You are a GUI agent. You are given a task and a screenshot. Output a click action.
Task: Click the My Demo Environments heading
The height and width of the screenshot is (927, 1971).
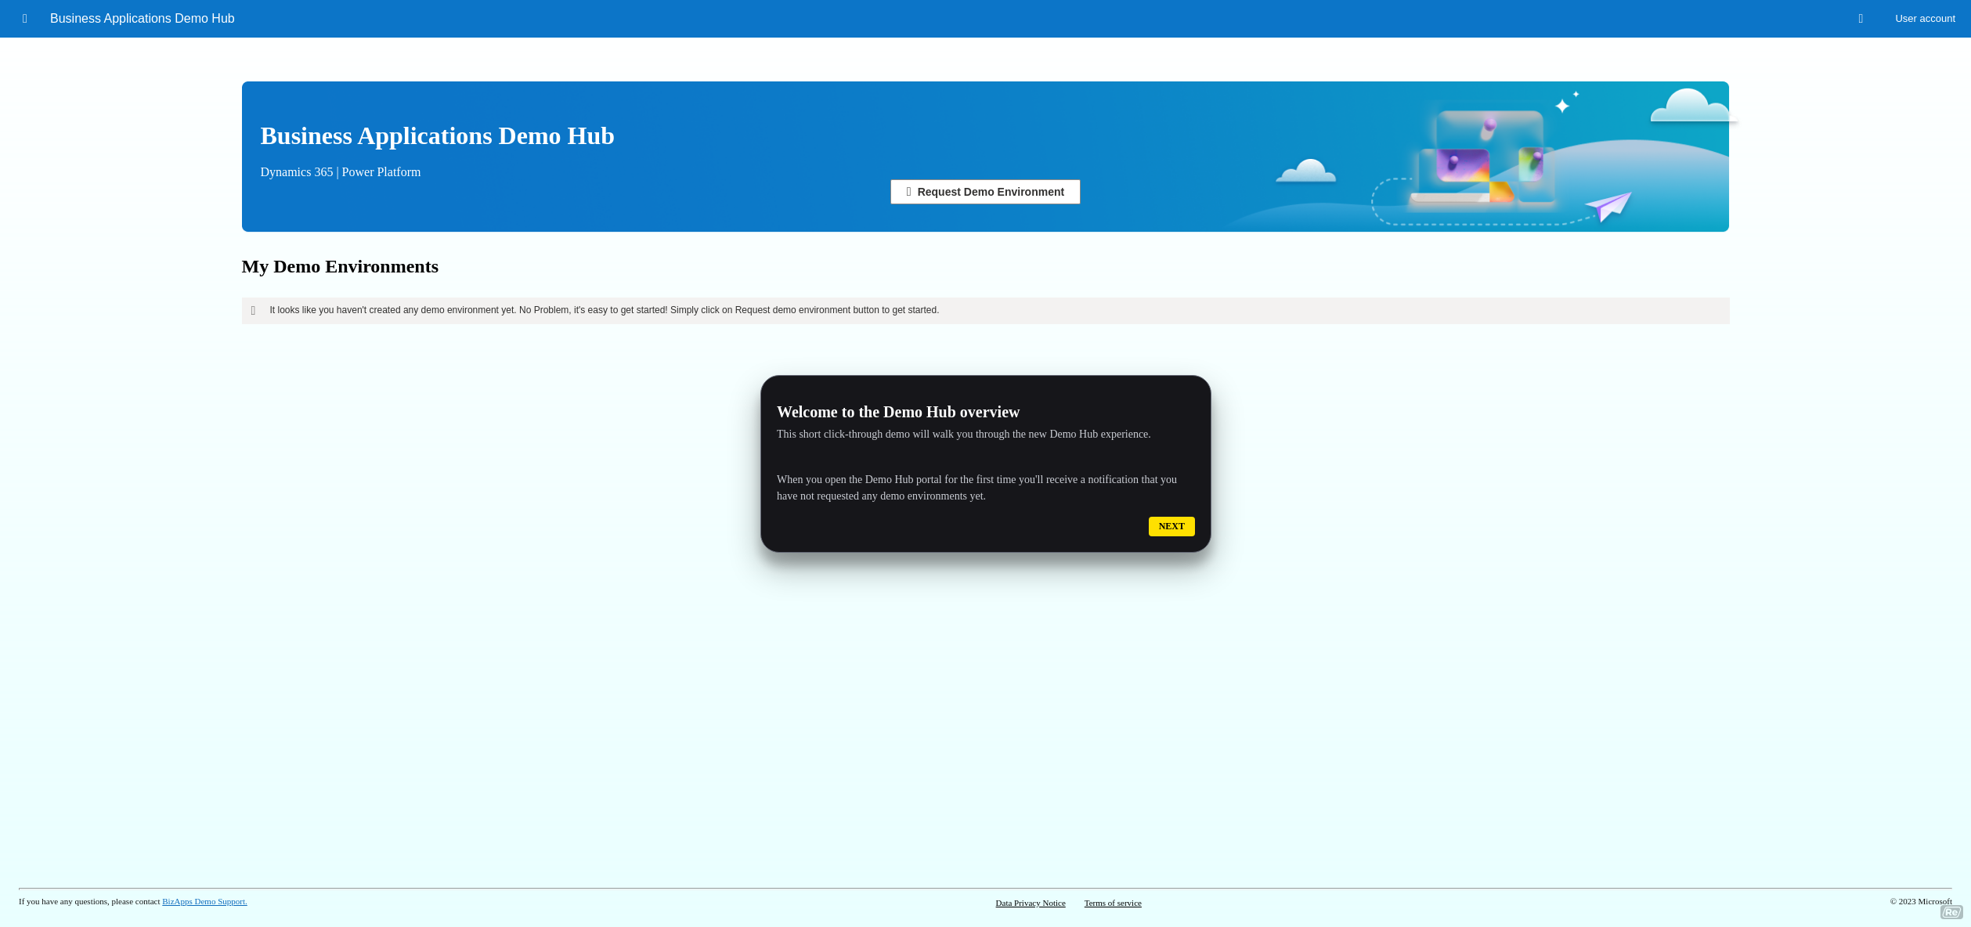[x=340, y=266]
